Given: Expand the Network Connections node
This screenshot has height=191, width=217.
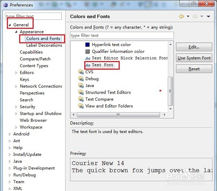Looking at the screenshot, I should click(16, 86).
